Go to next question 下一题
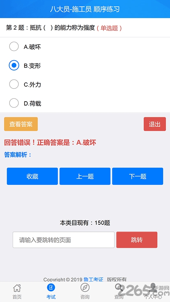Screen dimensions: 170x302 (138, 176)
